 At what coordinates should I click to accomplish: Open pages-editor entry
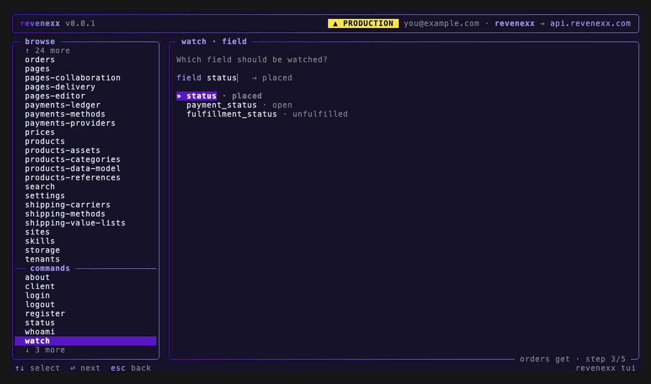[55, 96]
